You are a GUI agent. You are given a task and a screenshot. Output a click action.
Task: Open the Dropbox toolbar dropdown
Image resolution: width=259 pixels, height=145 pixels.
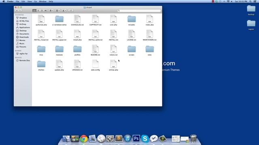58,10
